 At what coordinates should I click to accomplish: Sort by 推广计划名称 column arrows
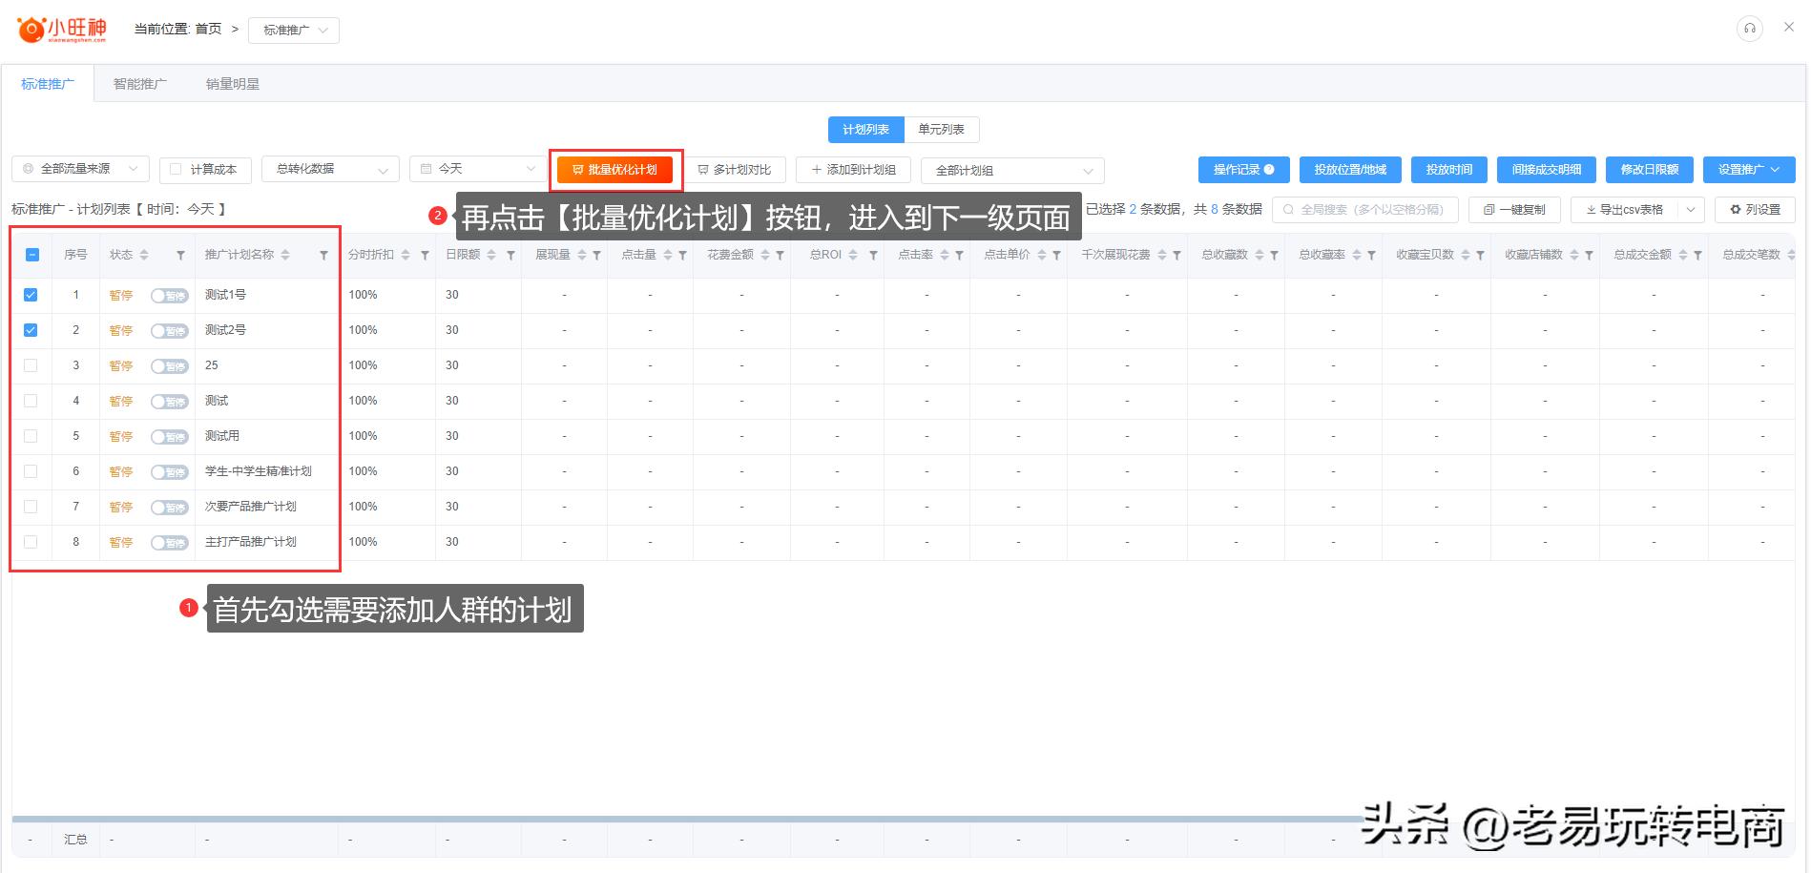click(285, 256)
